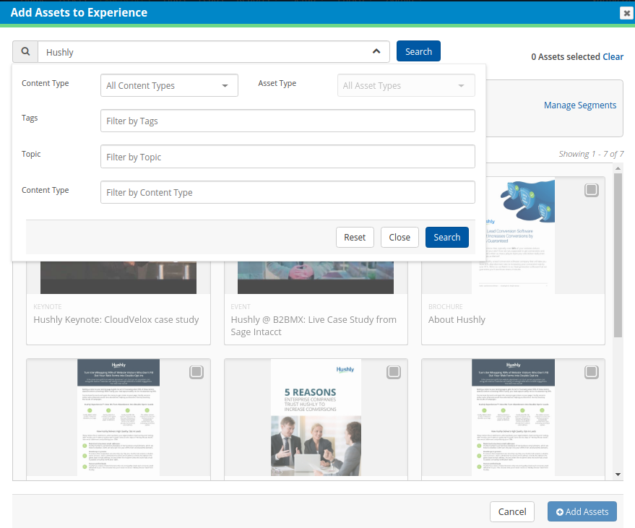635x528 pixels.
Task: Collapse filters with the chevron-up arrow
Action: [376, 51]
